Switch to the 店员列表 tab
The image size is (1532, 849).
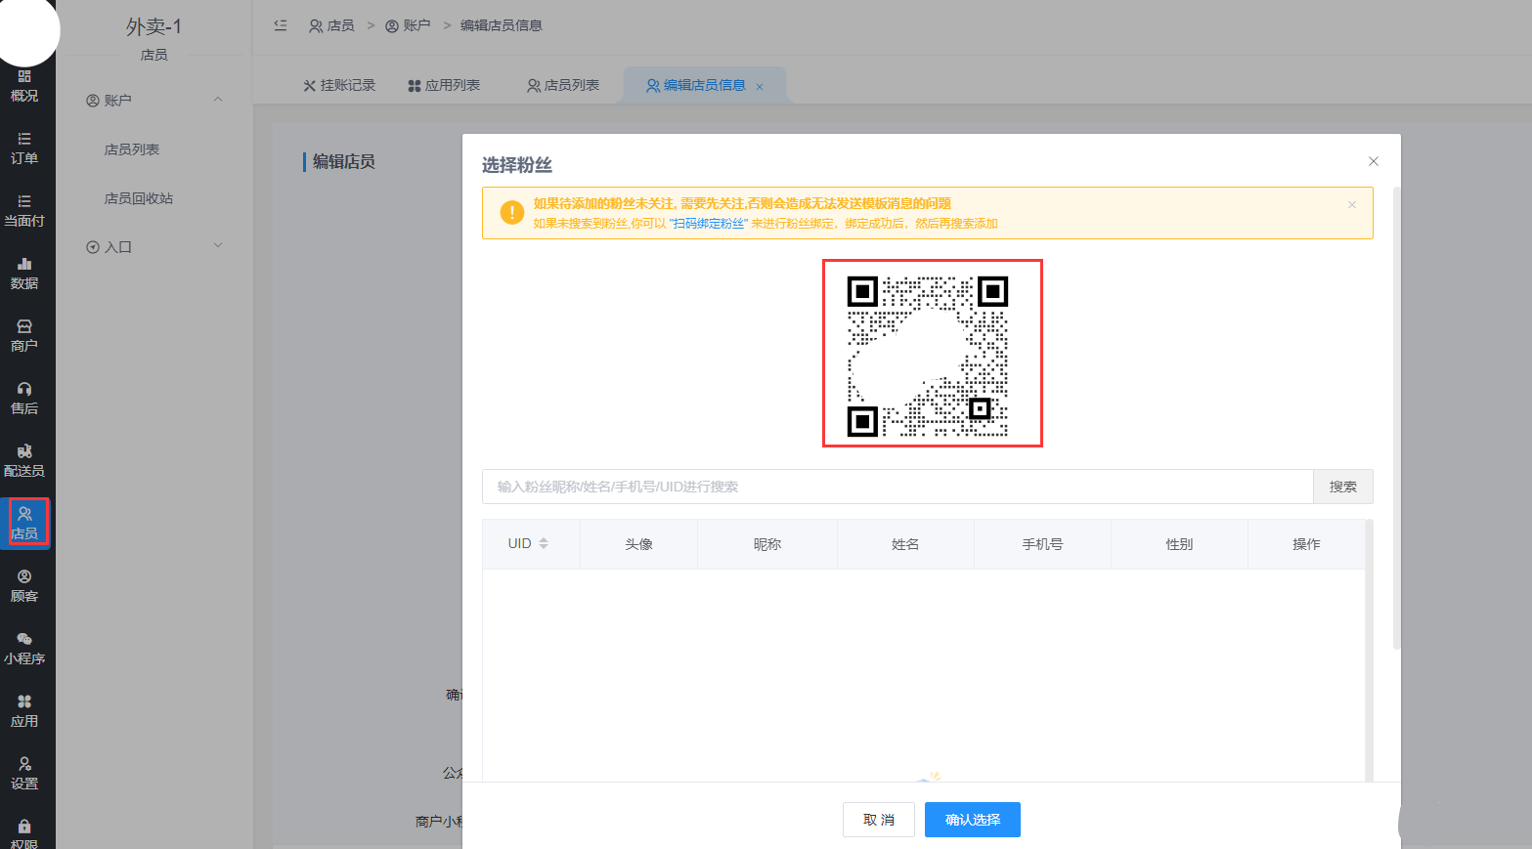click(x=563, y=85)
